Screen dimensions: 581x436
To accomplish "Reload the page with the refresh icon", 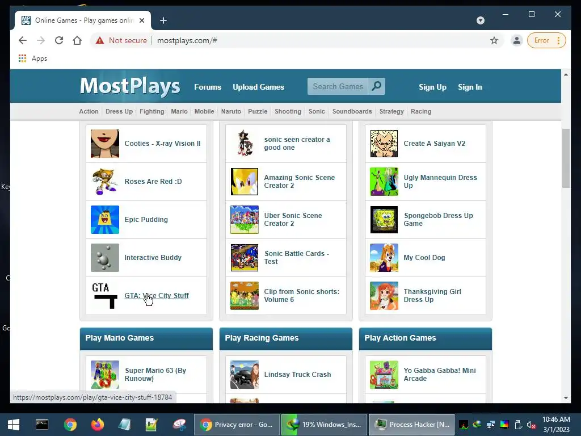I will 59,40.
